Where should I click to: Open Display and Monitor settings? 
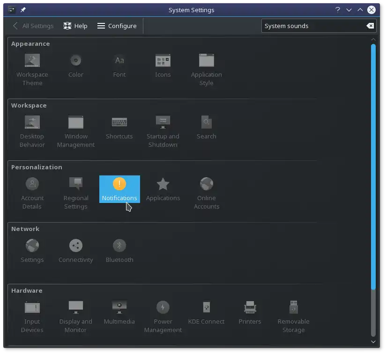tap(76, 317)
